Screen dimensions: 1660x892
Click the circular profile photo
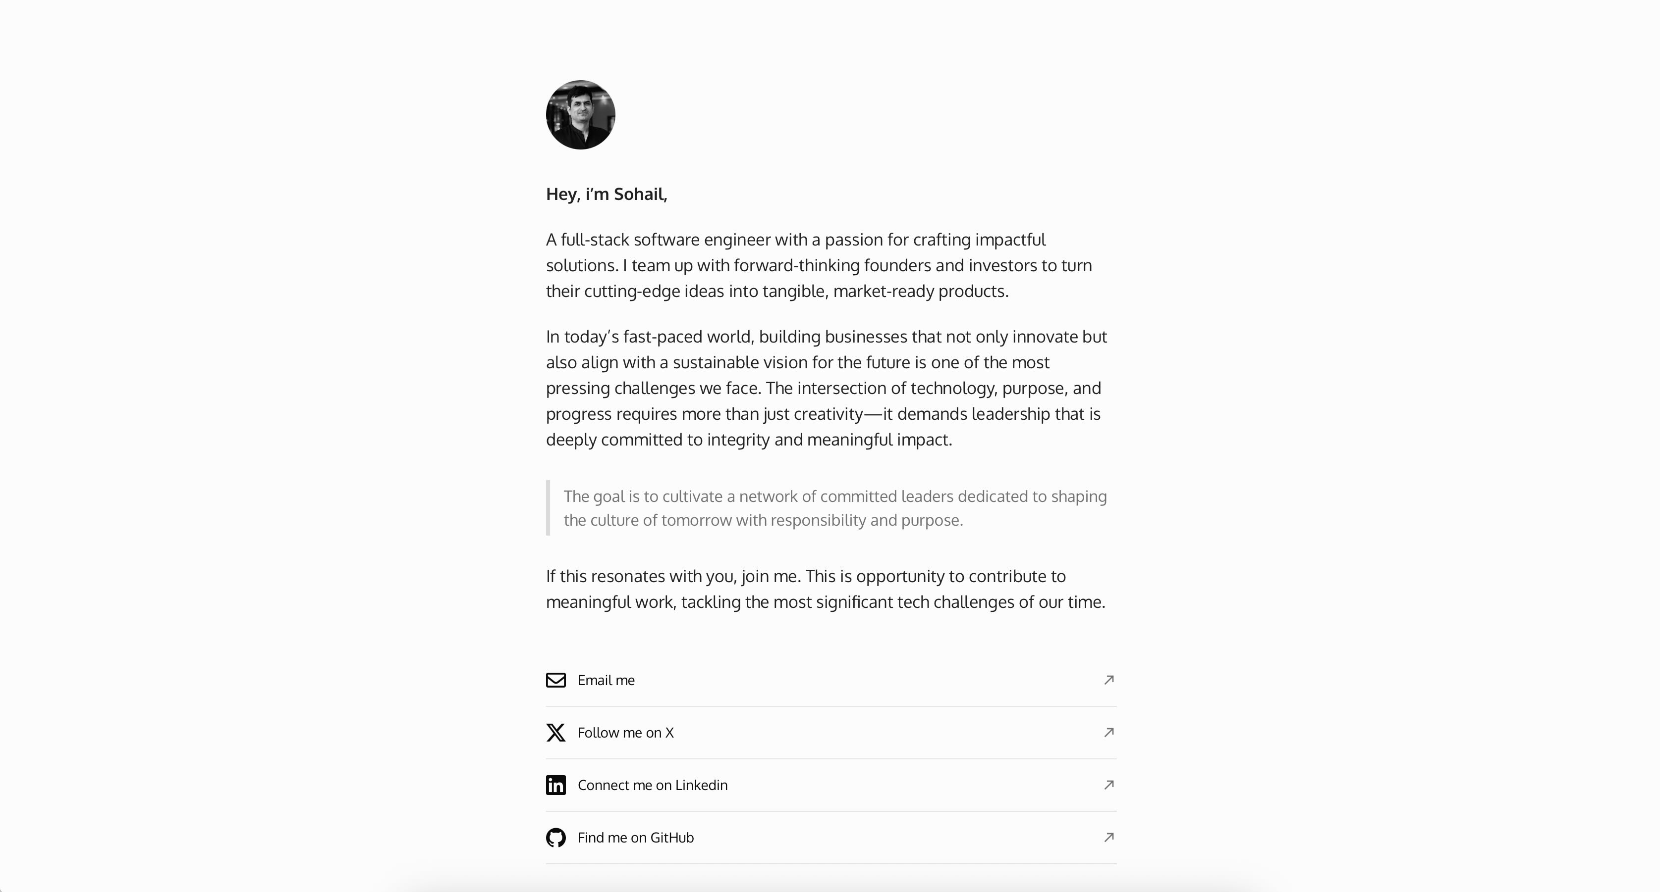[x=580, y=115]
